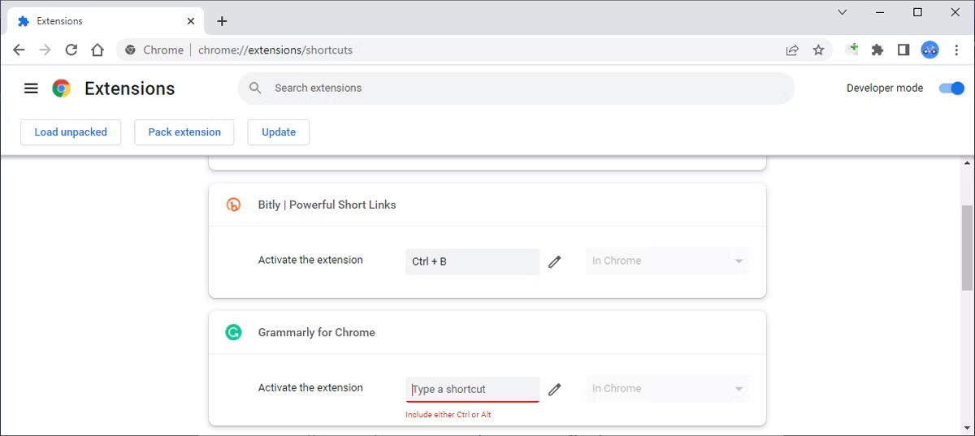Share this page via the share icon
This screenshot has width=975, height=436.
[x=792, y=50]
